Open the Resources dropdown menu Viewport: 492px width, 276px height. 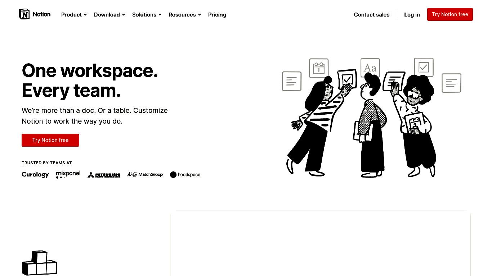coord(185,15)
